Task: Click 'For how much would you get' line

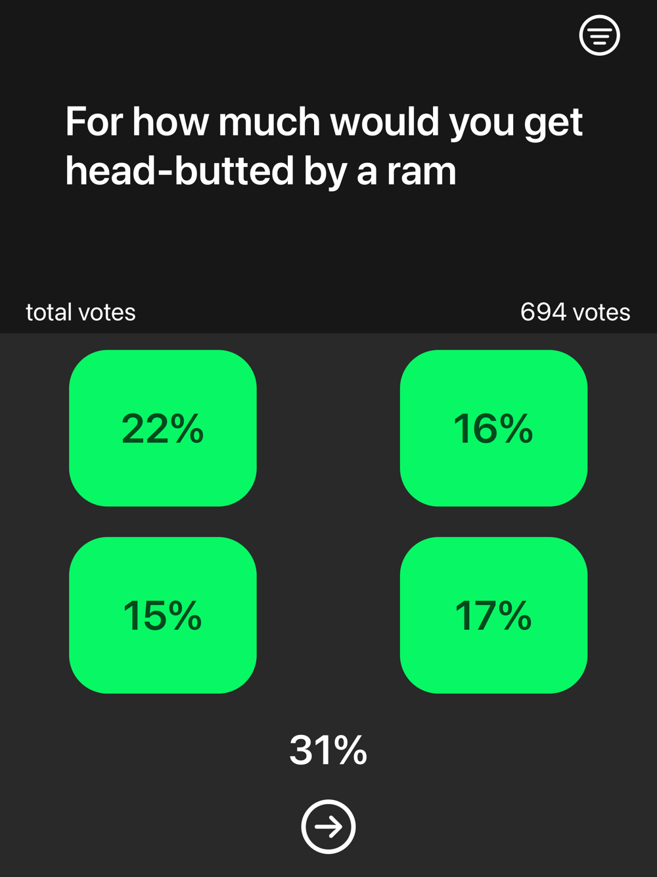Action: 324,122
